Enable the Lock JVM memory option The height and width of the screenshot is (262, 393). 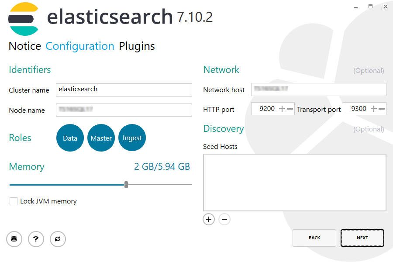(13, 201)
